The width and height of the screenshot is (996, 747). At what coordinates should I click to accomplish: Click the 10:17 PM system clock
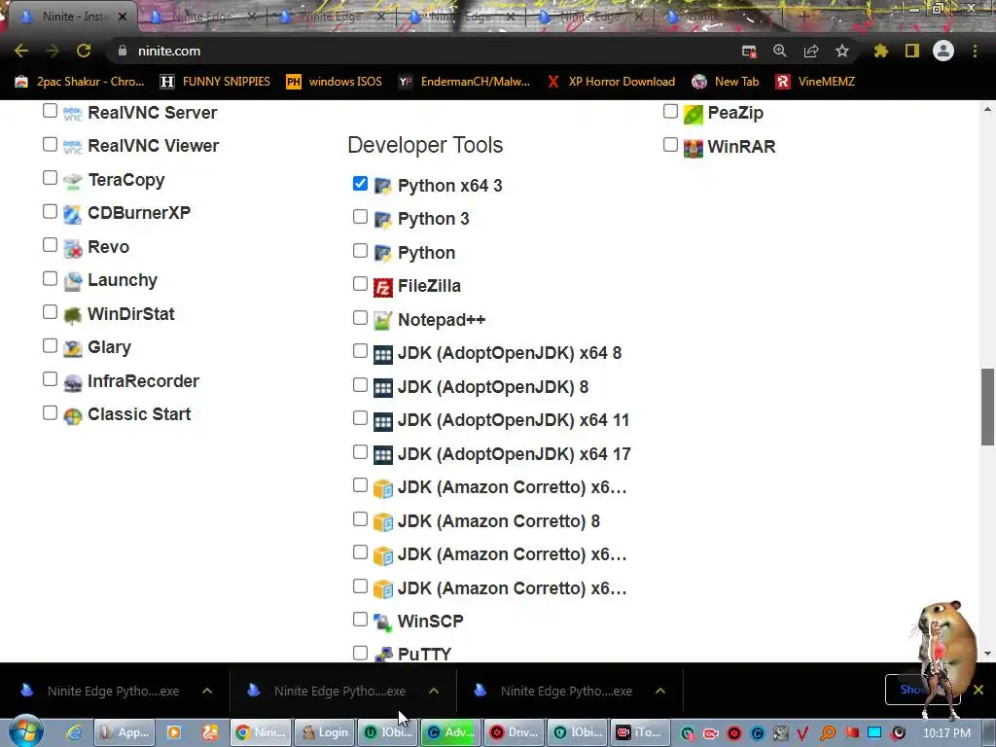click(946, 732)
